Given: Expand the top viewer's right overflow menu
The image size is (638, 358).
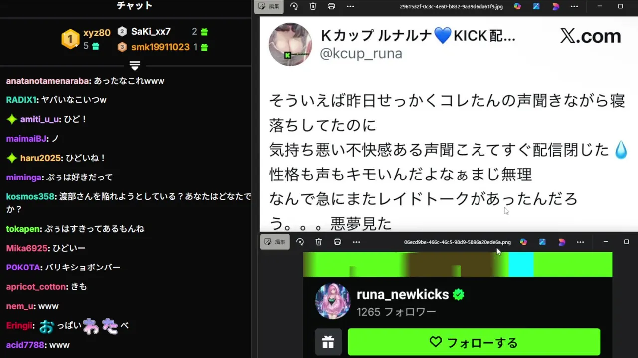Looking at the screenshot, I should point(574,6).
